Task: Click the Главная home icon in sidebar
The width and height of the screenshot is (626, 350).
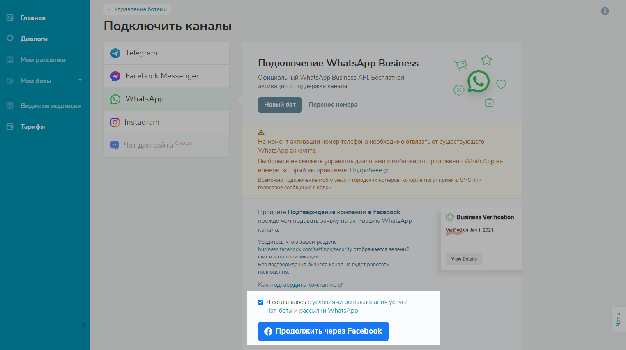Action: click(10, 18)
